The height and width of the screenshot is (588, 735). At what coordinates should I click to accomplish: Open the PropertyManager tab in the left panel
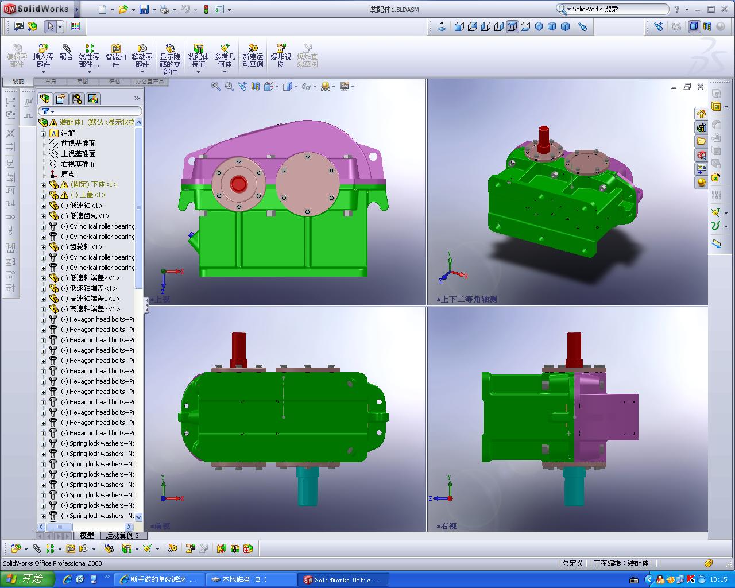pos(60,99)
